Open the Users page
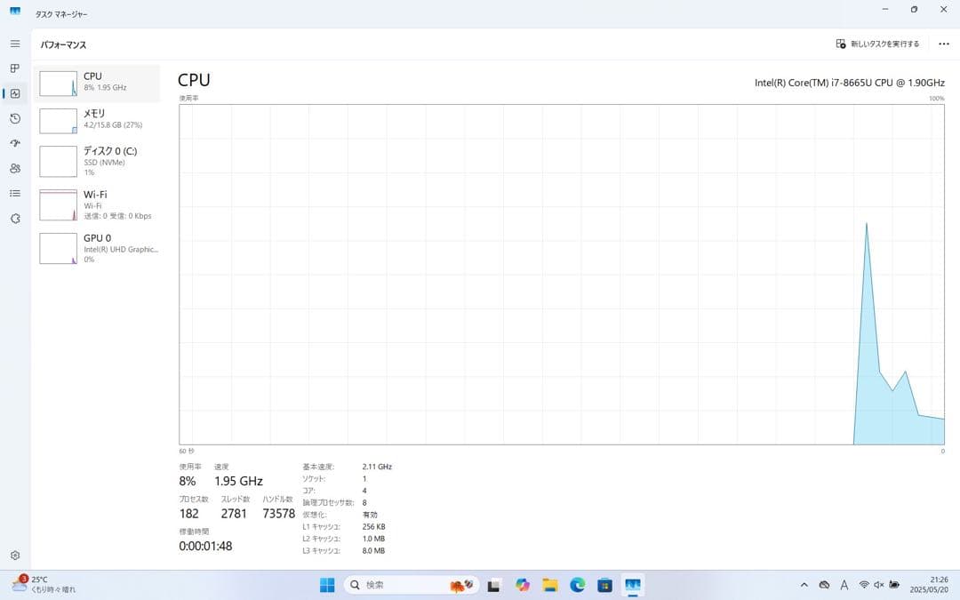The width and height of the screenshot is (960, 600). 14,168
